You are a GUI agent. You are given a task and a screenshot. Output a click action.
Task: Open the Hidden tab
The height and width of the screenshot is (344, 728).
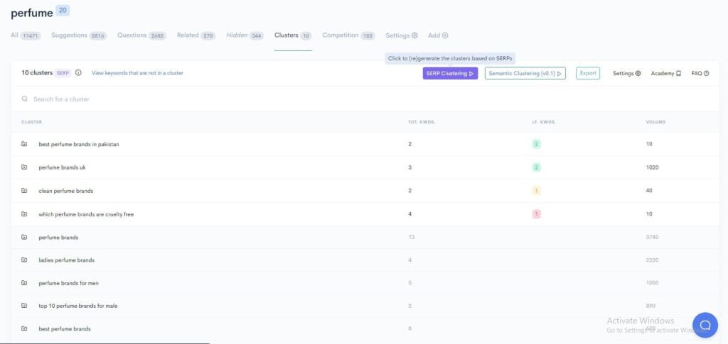pos(245,35)
